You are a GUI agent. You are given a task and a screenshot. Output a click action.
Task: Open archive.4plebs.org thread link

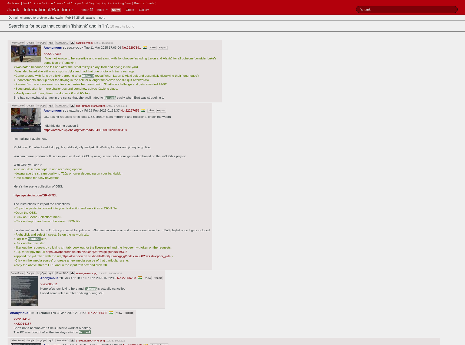[x=85, y=130]
